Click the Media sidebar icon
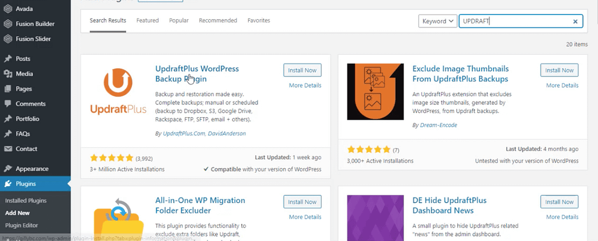The height and width of the screenshot is (241, 598). [x=8, y=74]
